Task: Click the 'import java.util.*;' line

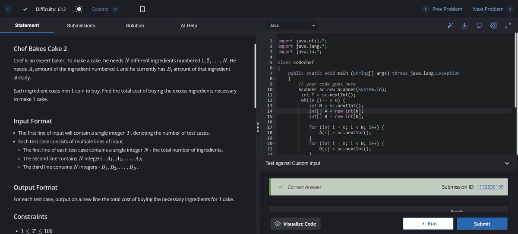Action: click(x=302, y=41)
